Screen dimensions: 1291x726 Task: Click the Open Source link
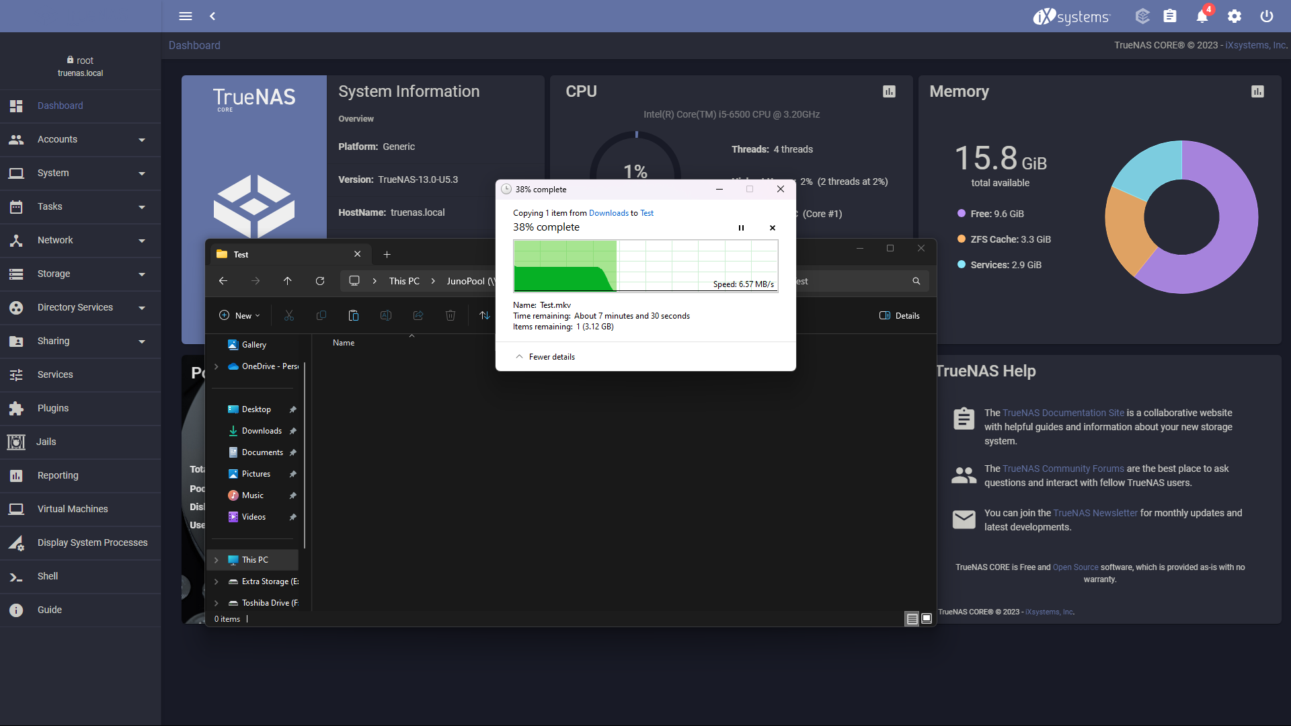(1075, 567)
